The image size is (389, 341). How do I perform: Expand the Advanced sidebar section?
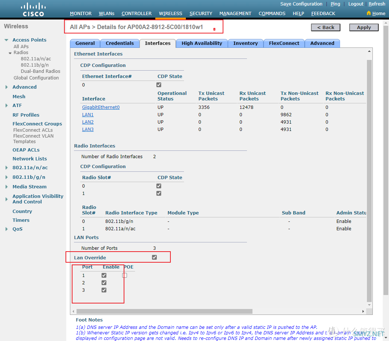click(6, 87)
